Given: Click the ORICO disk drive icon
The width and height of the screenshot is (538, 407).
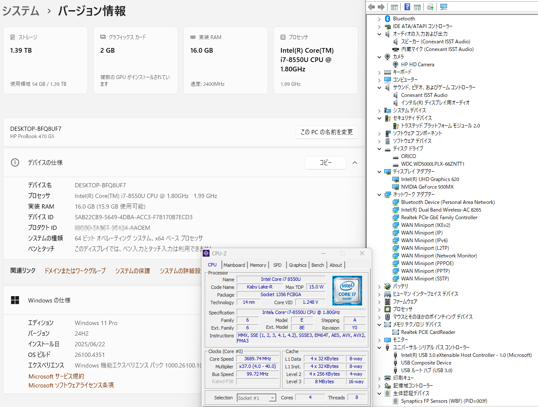Looking at the screenshot, I should (x=396, y=156).
